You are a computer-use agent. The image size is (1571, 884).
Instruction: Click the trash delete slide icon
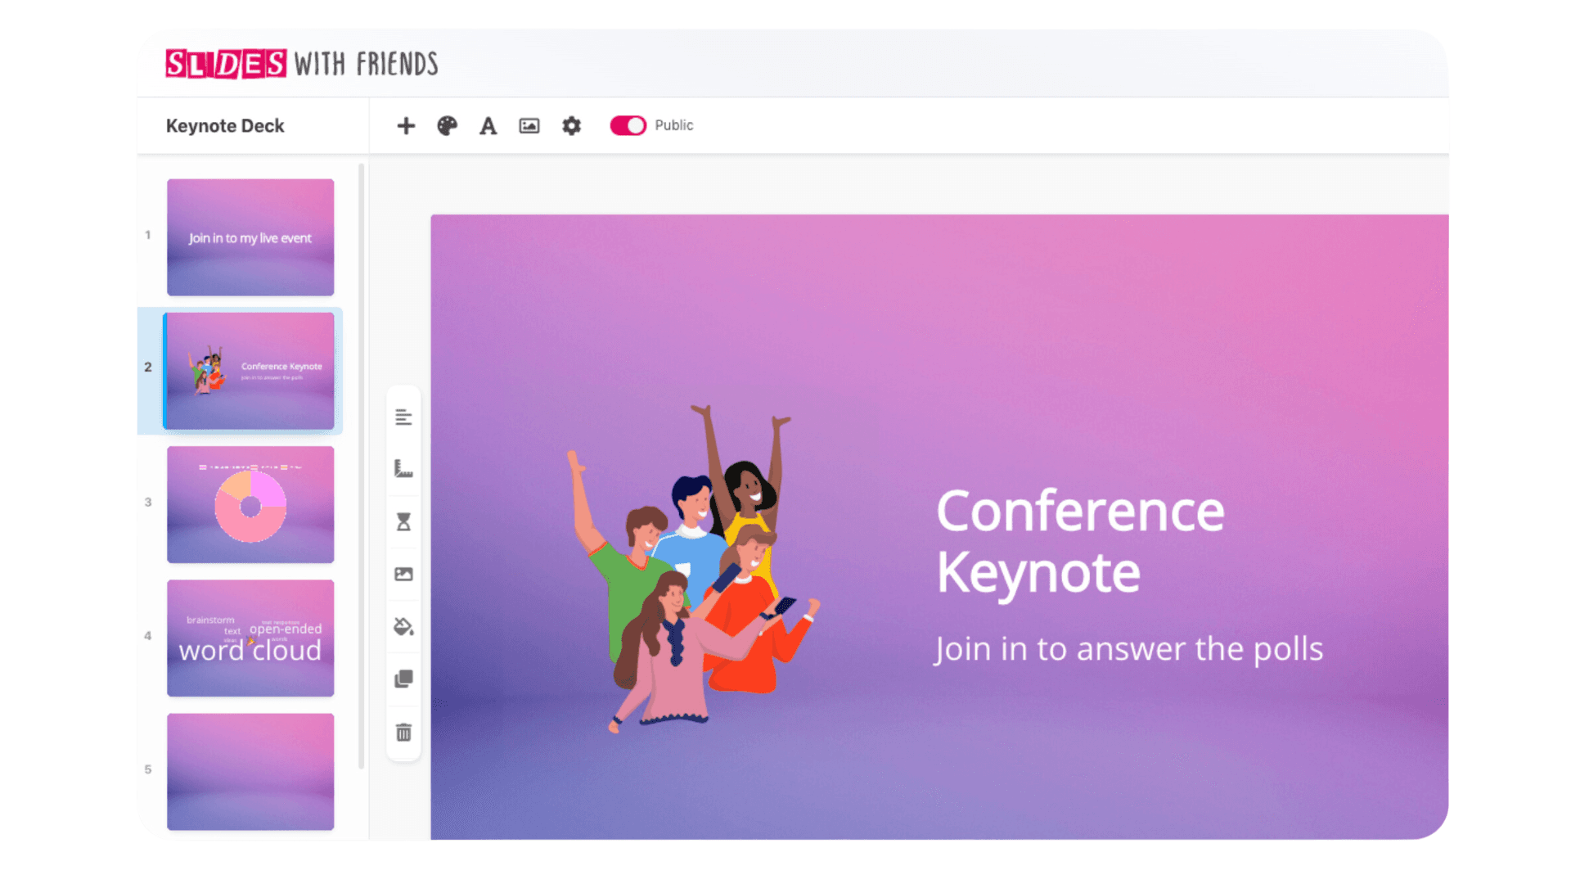(403, 733)
